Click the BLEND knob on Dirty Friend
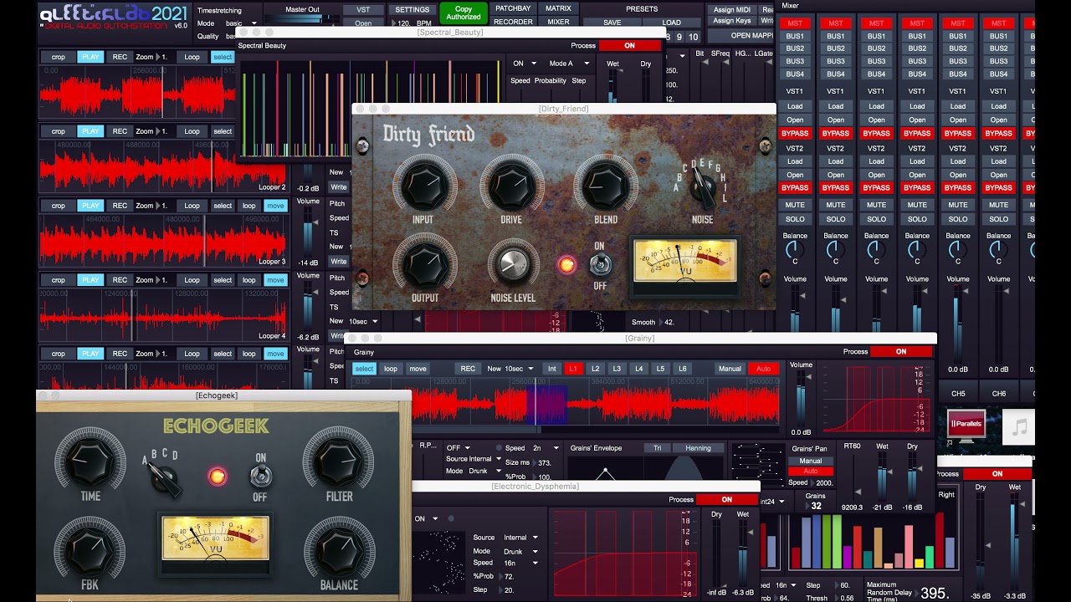The height and width of the screenshot is (602, 1071). [605, 185]
